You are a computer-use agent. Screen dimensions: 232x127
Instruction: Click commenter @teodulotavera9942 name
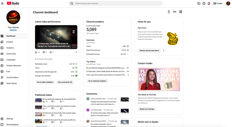tap(99, 121)
